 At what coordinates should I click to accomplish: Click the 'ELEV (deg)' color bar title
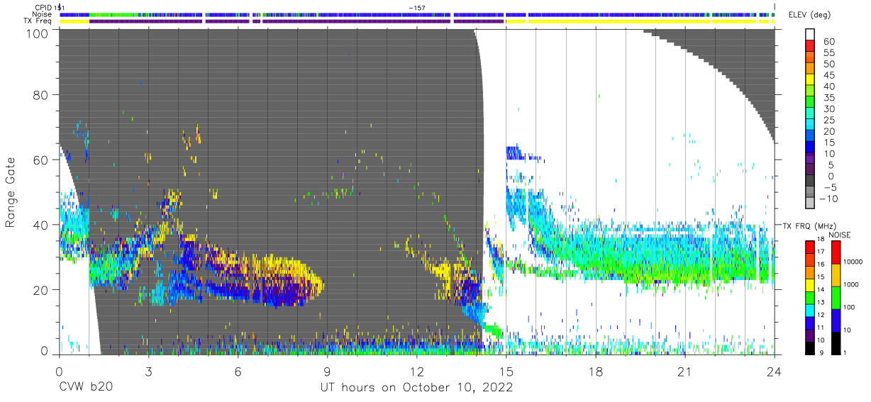coord(809,15)
